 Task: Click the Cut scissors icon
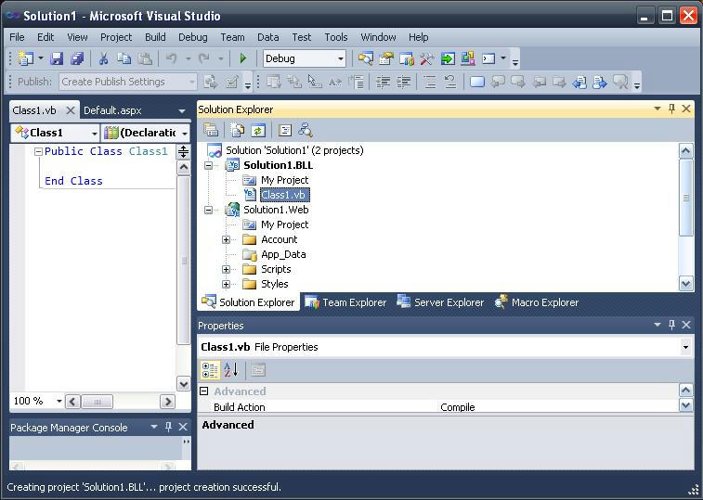[104, 58]
